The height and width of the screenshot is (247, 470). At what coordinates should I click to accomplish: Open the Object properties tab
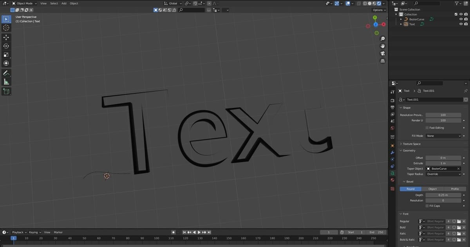pyautogui.click(x=392, y=145)
